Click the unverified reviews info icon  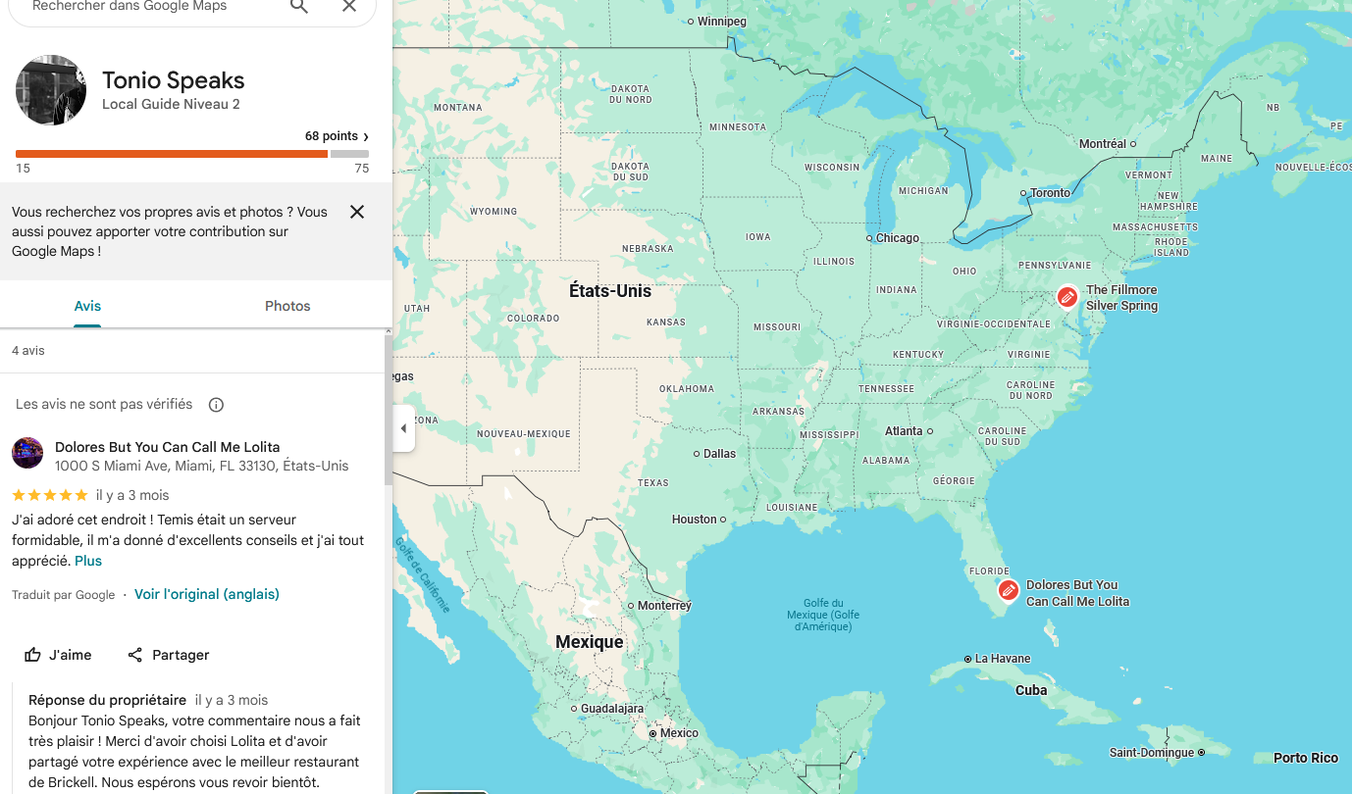[x=217, y=405]
